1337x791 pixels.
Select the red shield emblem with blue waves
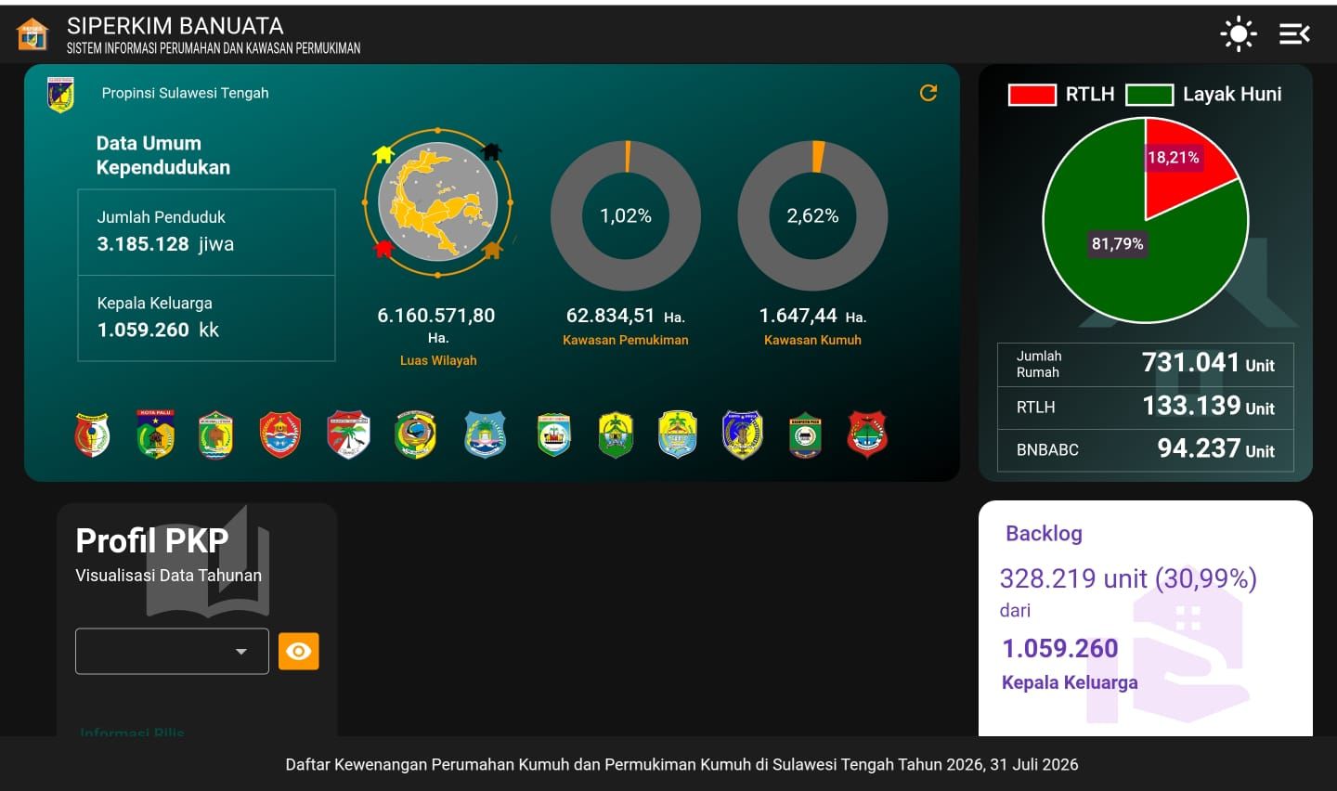click(280, 434)
